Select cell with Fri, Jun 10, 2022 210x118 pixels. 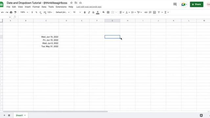46,40
